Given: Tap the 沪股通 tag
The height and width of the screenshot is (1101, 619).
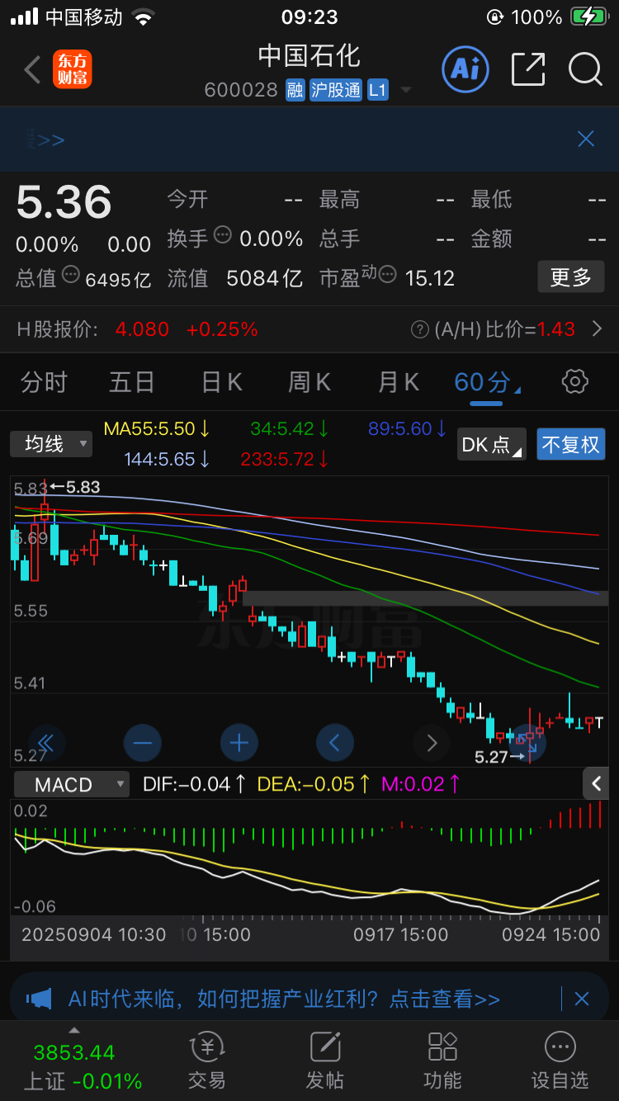Looking at the screenshot, I should 336,90.
